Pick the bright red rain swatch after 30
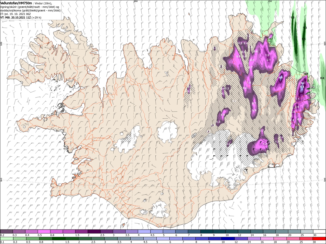The width and height of the screenshot is (326, 244). tap(319, 239)
